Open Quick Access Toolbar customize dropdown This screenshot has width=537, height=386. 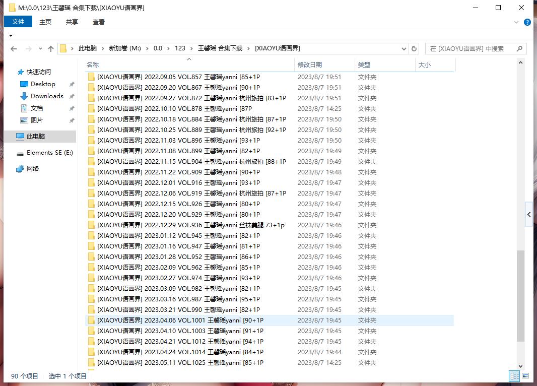11,35
